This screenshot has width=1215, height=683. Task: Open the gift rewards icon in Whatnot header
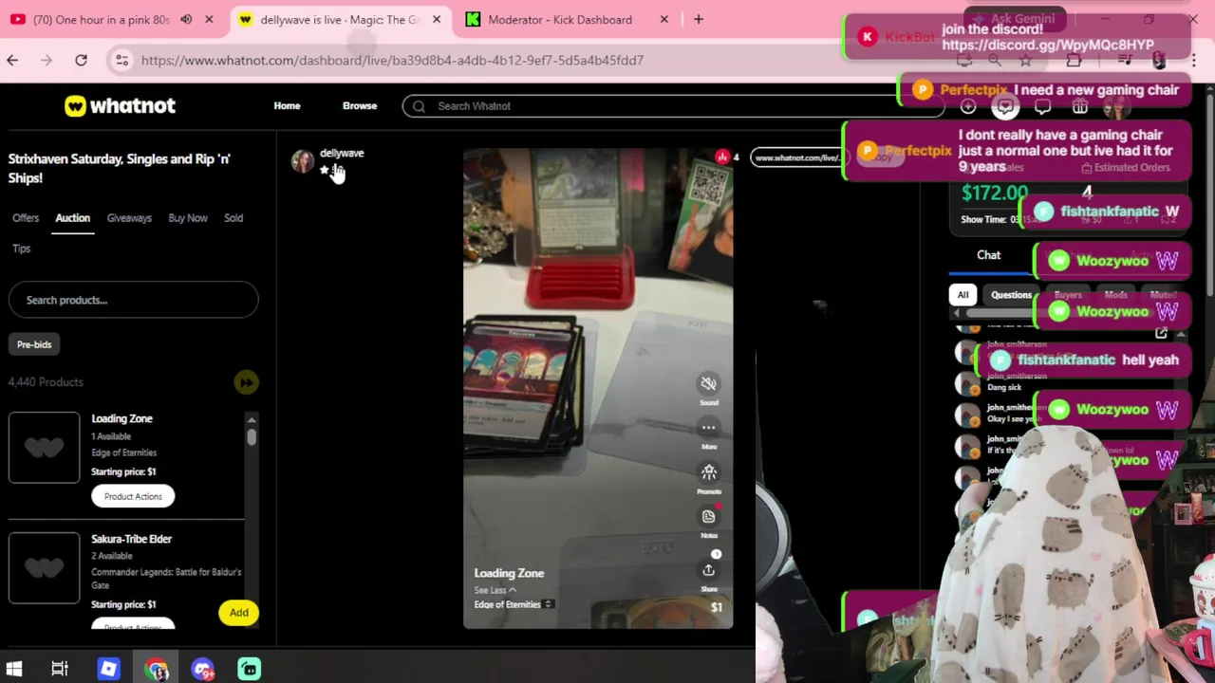click(x=1079, y=107)
